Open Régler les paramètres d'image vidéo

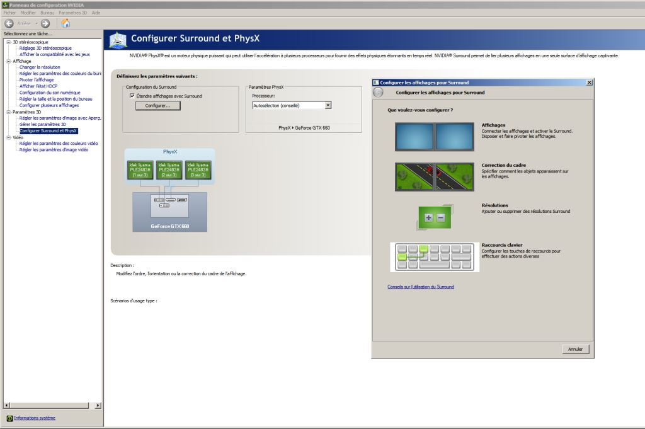click(x=54, y=150)
